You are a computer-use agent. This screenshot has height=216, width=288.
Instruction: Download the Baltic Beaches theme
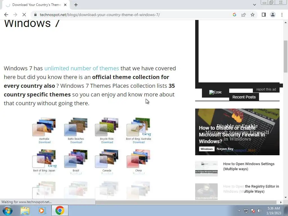pyautogui.click(x=76, y=142)
